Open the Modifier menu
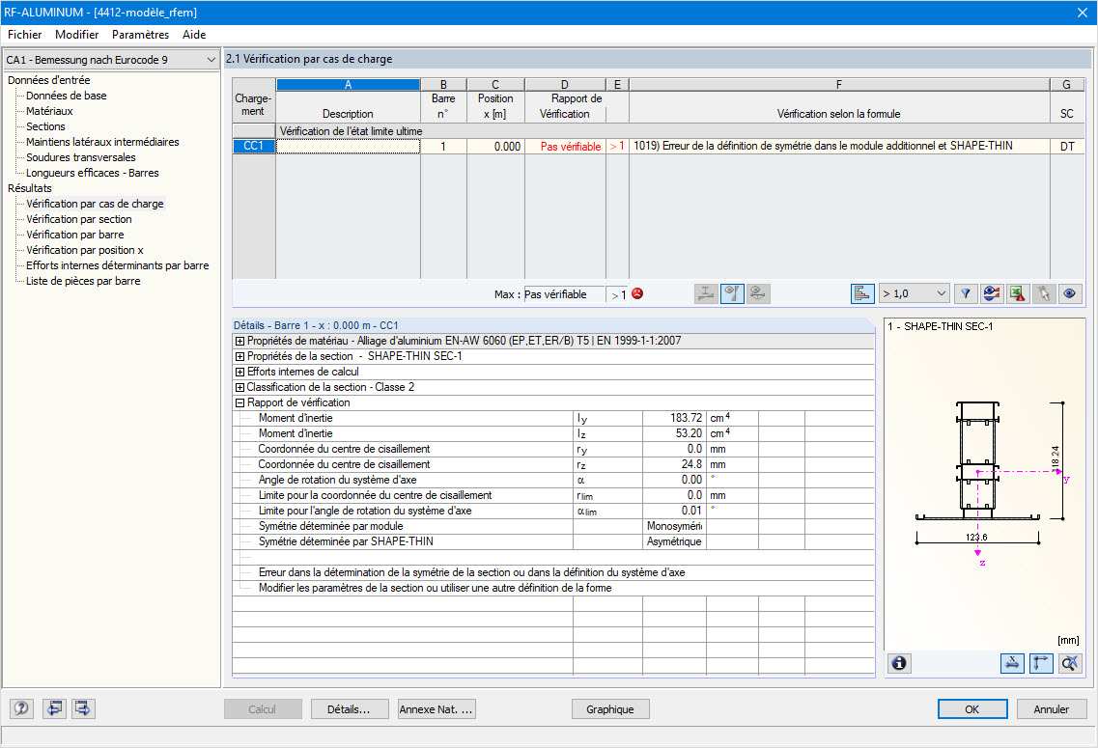 click(76, 35)
